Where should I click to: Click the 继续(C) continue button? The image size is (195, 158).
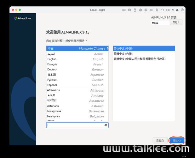tap(177, 140)
